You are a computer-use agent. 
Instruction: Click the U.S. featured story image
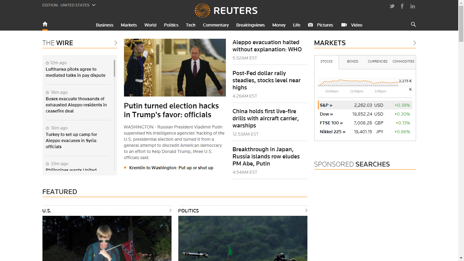[107, 238]
